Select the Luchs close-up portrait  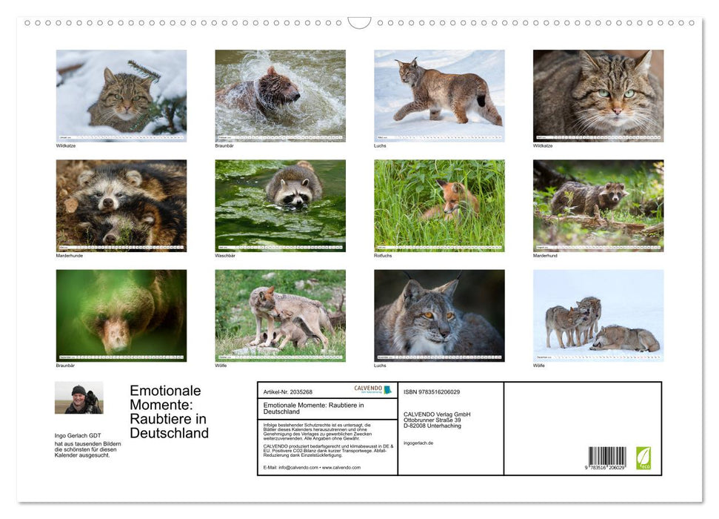[x=439, y=316]
